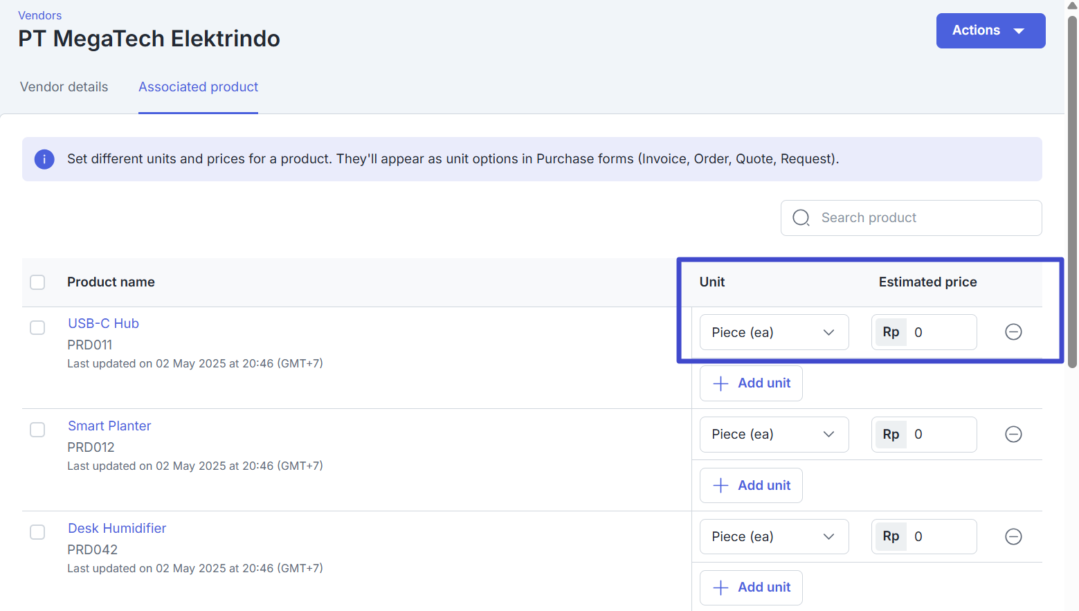Toggle the select-all checkbox in table header

[37, 282]
